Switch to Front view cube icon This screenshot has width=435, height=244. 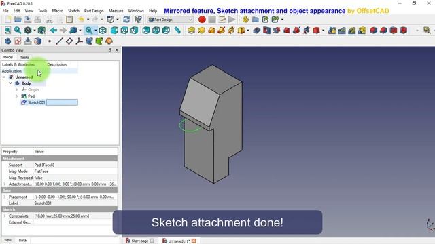click(114, 30)
